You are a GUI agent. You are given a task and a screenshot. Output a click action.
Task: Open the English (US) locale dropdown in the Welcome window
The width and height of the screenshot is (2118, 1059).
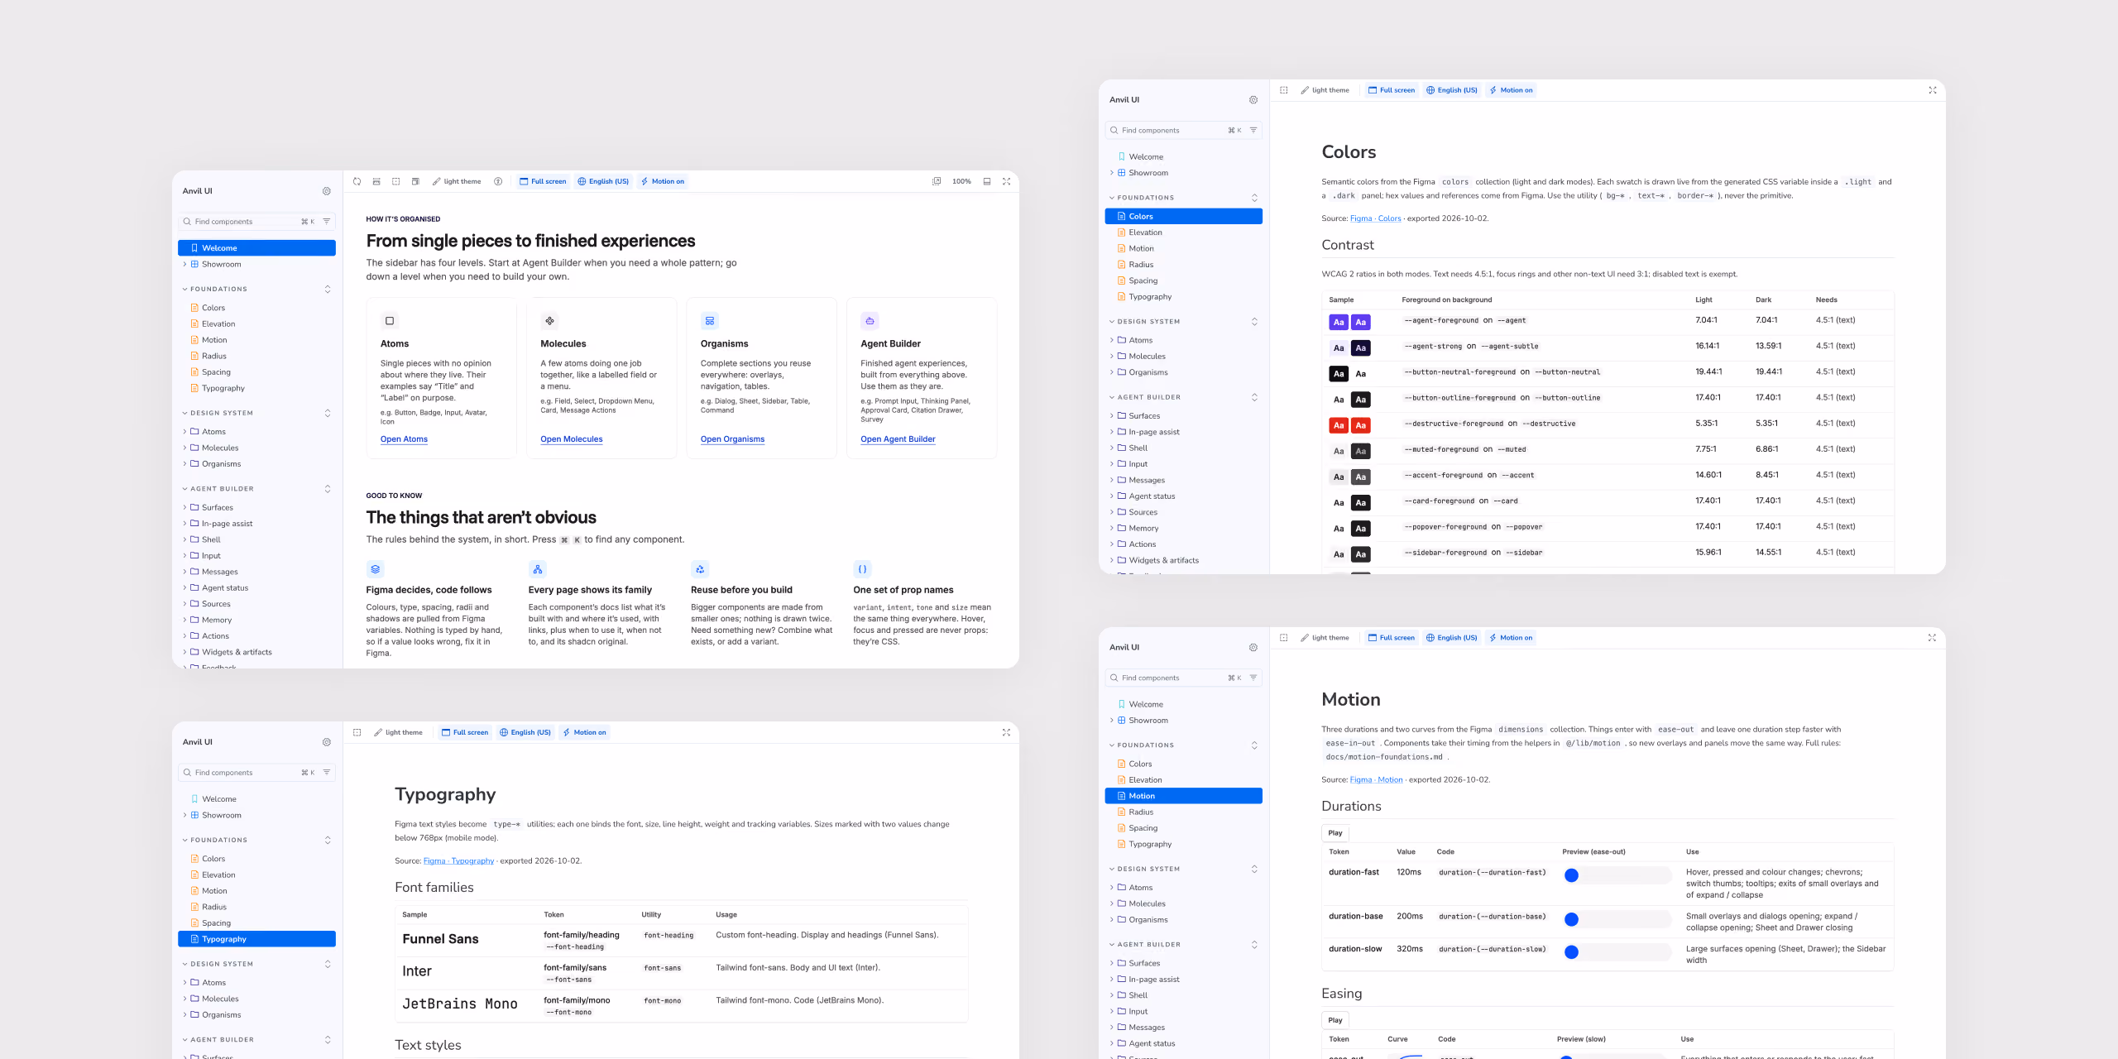[x=603, y=181]
